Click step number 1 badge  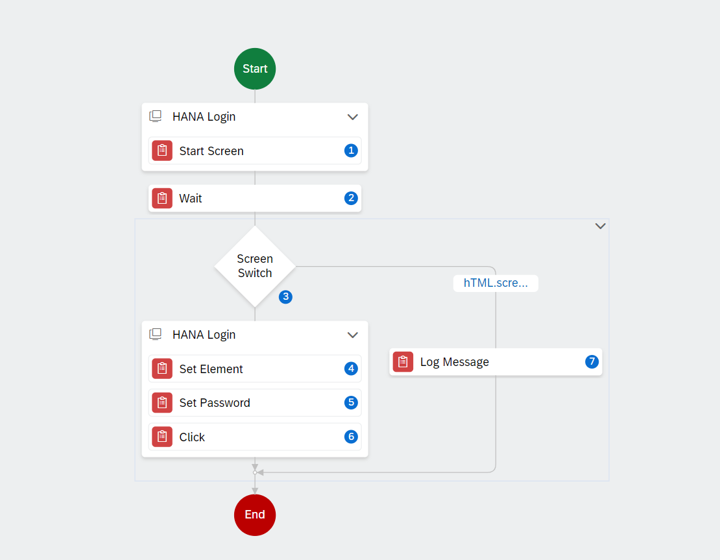(352, 151)
